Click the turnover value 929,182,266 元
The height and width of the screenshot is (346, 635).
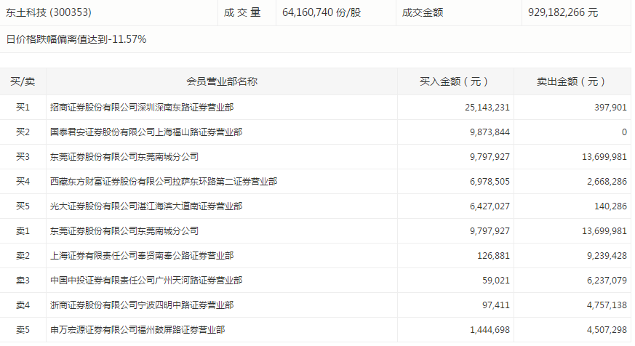point(563,12)
